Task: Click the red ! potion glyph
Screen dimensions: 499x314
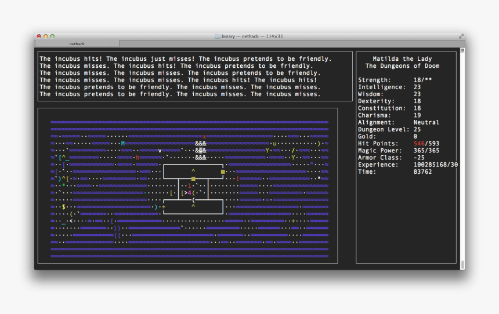Action: [x=238, y=178]
